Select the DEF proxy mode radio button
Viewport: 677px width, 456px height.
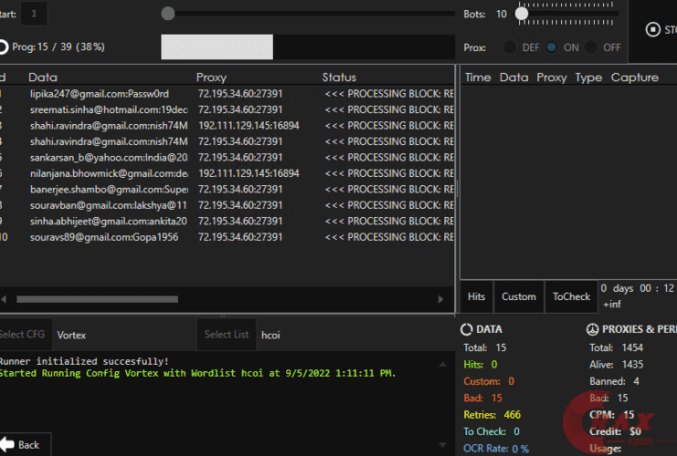(x=509, y=47)
